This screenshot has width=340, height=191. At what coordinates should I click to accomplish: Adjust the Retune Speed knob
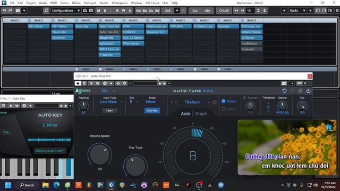pos(100,154)
